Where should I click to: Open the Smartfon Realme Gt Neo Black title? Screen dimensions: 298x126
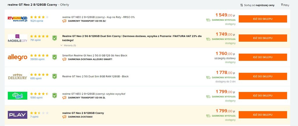pyautogui.click(x=95, y=56)
